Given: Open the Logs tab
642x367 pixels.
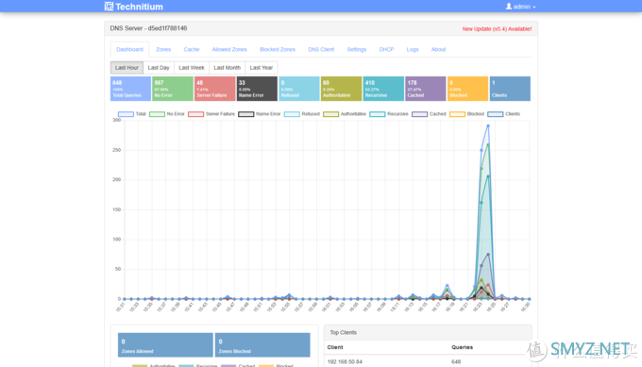Looking at the screenshot, I should pos(413,49).
